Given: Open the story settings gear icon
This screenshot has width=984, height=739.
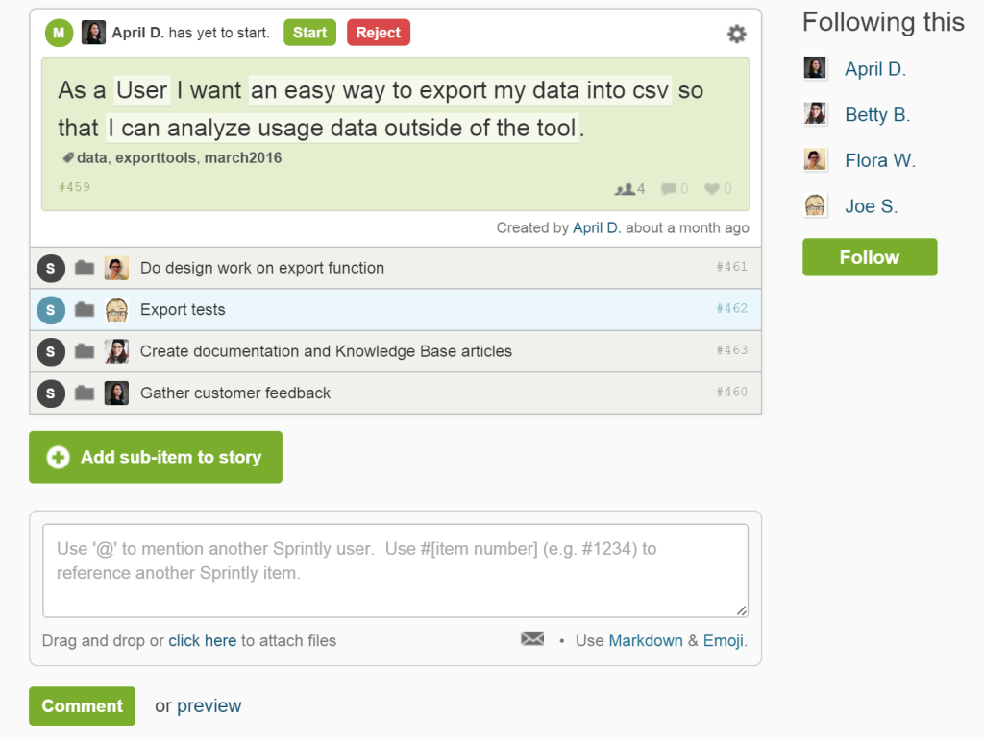Looking at the screenshot, I should (x=736, y=34).
